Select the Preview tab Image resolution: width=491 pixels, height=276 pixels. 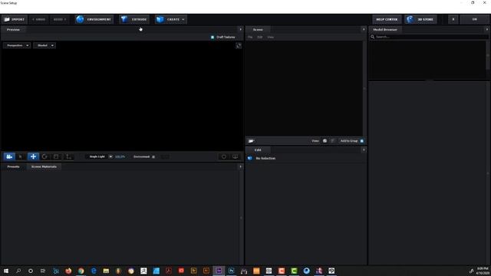point(13,29)
